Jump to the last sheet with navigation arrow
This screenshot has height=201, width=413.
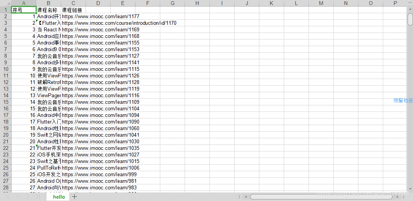tap(38, 197)
